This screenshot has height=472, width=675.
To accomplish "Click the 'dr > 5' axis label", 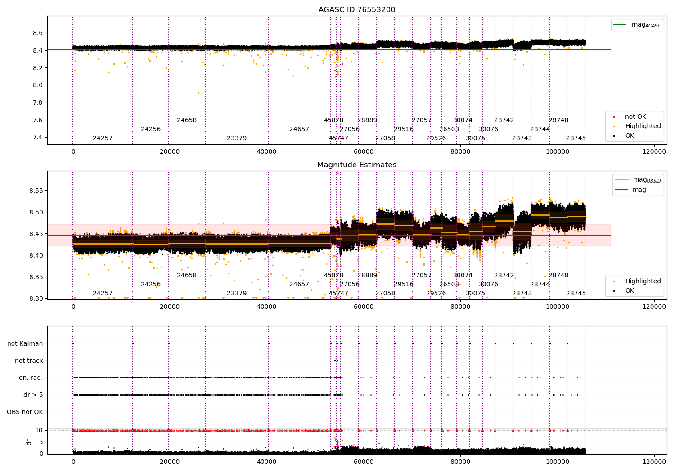I will pyautogui.click(x=33, y=395).
